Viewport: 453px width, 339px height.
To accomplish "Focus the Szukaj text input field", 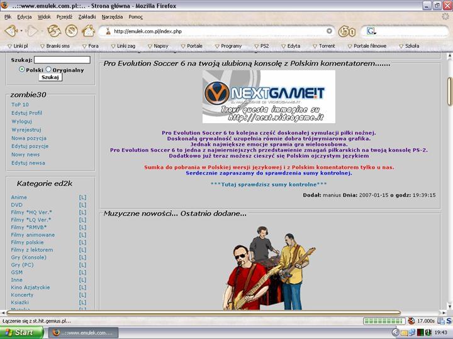I will click(62, 60).
